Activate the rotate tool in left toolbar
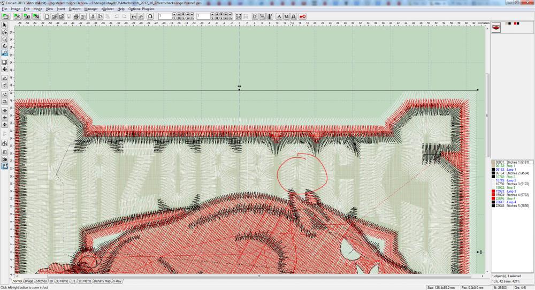The height and width of the screenshot is (290, 535). point(5,46)
